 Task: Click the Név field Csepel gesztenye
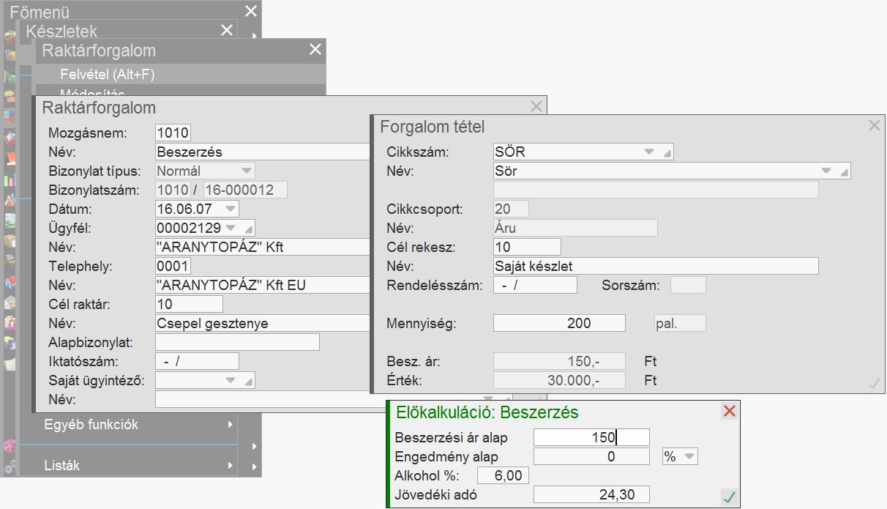click(x=263, y=323)
